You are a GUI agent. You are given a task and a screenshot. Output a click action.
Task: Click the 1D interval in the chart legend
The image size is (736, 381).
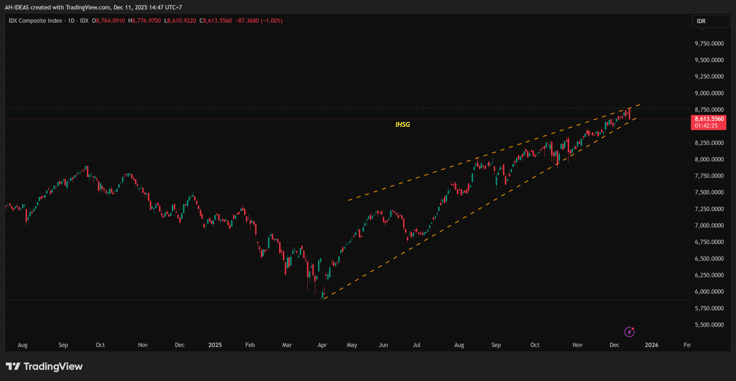71,21
